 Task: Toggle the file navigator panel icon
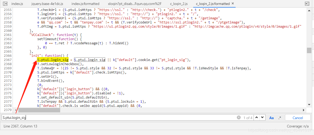pos(5,4)
